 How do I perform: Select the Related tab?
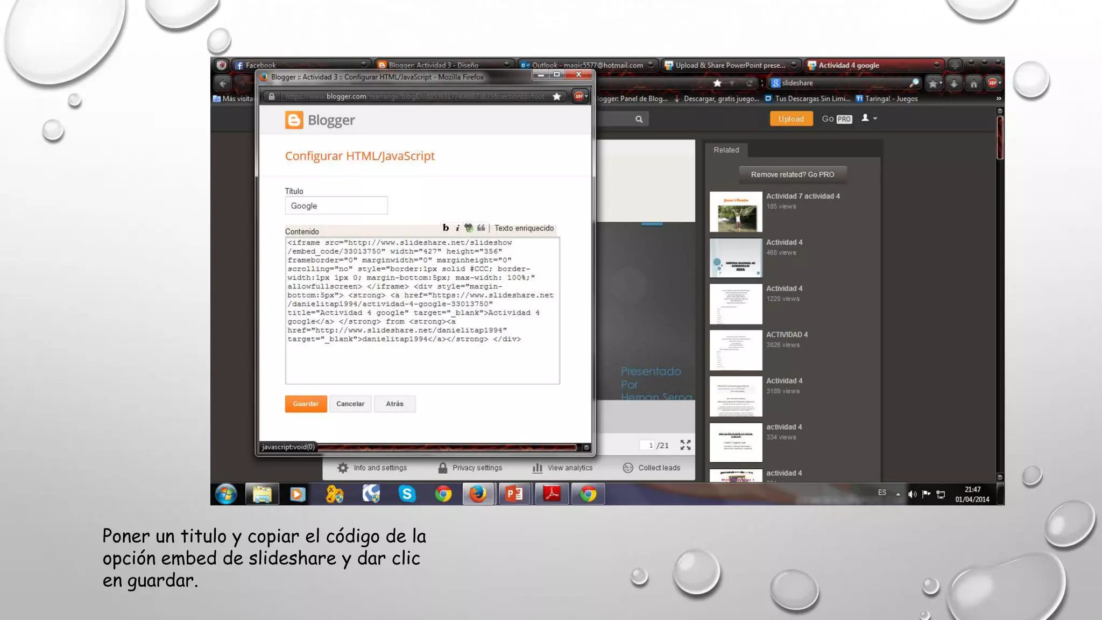(726, 150)
